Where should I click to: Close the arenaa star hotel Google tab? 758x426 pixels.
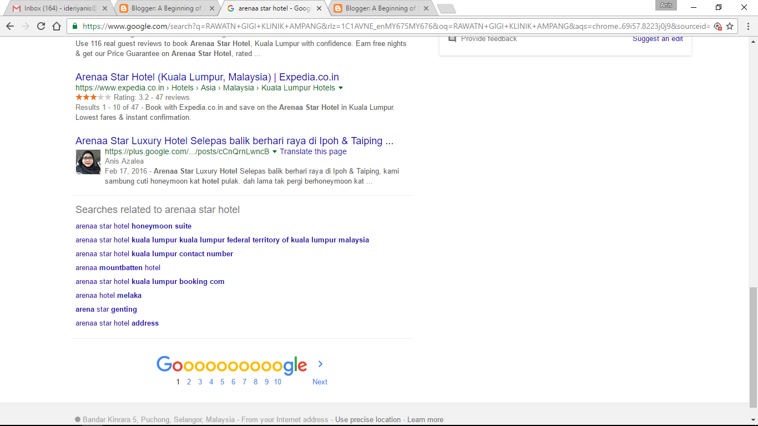coord(319,8)
